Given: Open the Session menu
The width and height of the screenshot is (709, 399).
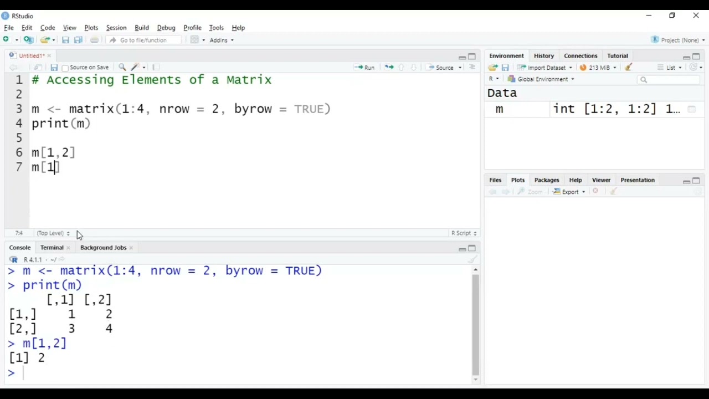Looking at the screenshot, I should [x=116, y=28].
